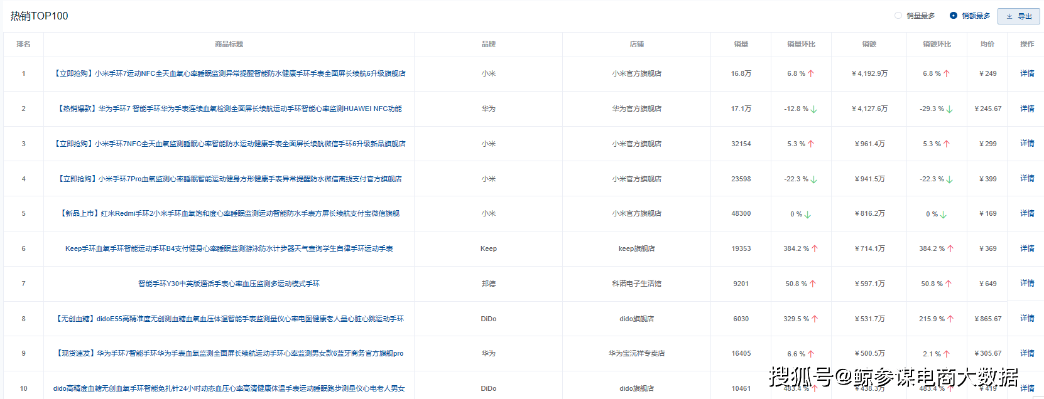
Task: Click the 热销TOP100 heading
Action: point(39,16)
